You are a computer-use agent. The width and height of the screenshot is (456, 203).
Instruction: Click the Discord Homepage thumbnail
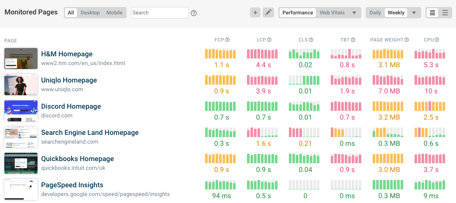pyautogui.click(x=21, y=111)
